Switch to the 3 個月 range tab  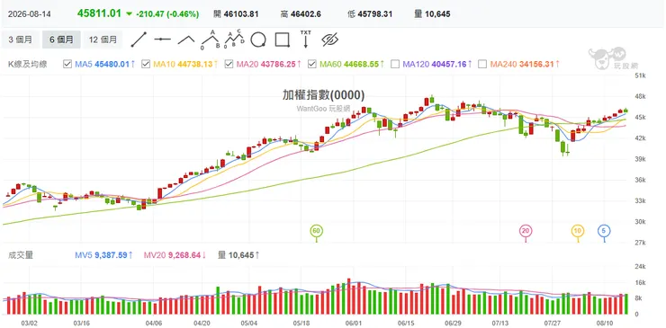tap(20, 40)
